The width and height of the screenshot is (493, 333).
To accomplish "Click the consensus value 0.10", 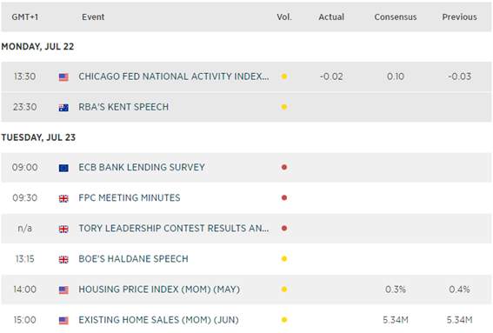I will tap(396, 77).
